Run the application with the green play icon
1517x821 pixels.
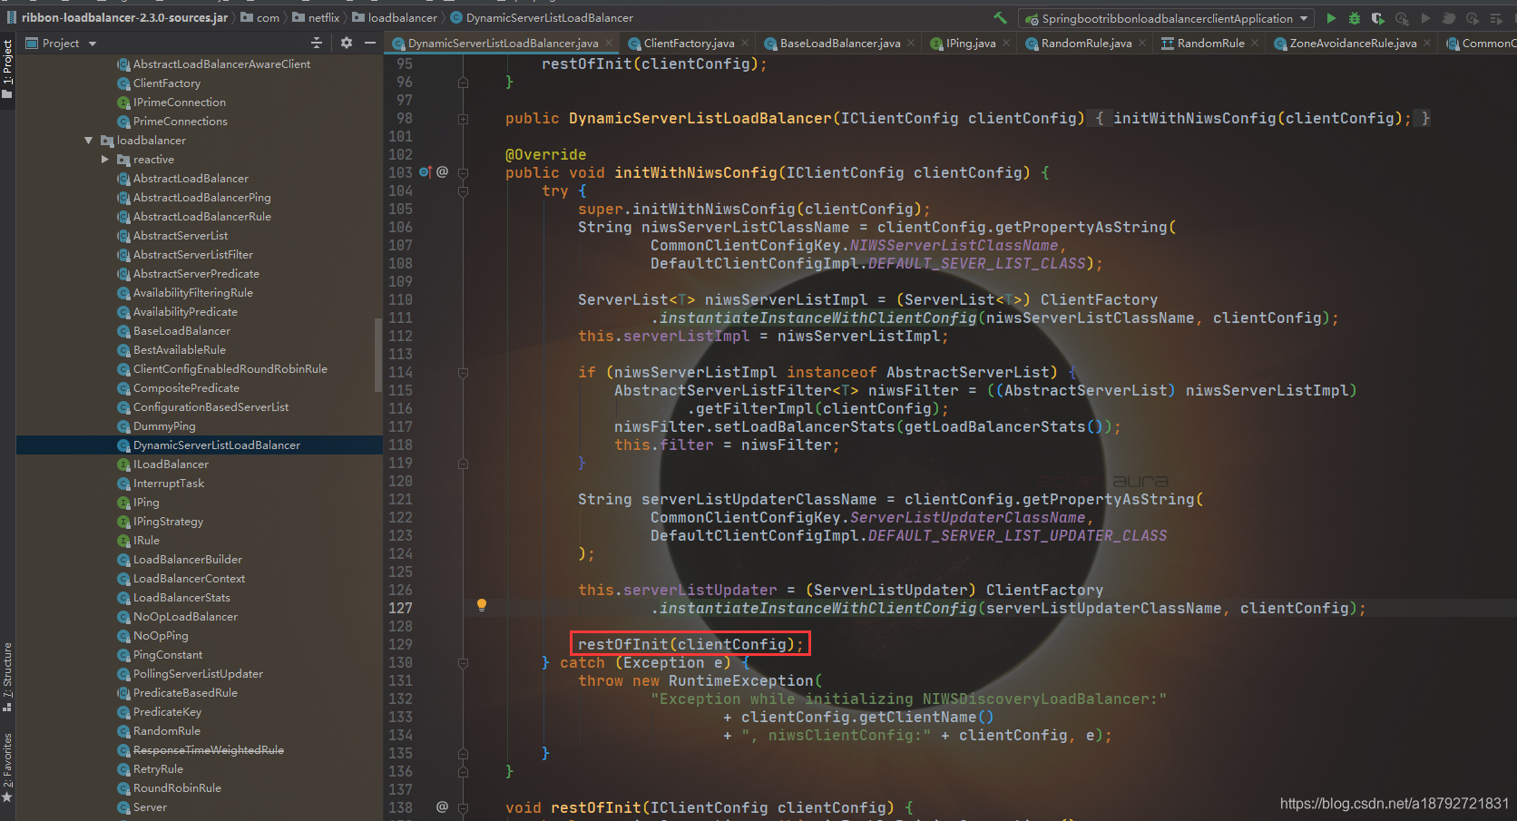coord(1331,18)
